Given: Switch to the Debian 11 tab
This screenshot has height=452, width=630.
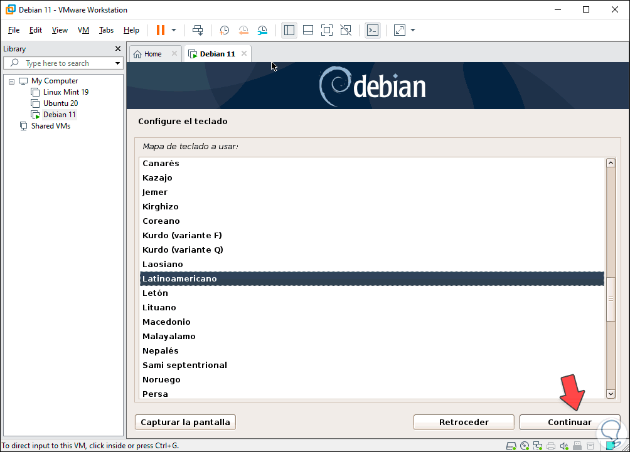Looking at the screenshot, I should click(217, 54).
